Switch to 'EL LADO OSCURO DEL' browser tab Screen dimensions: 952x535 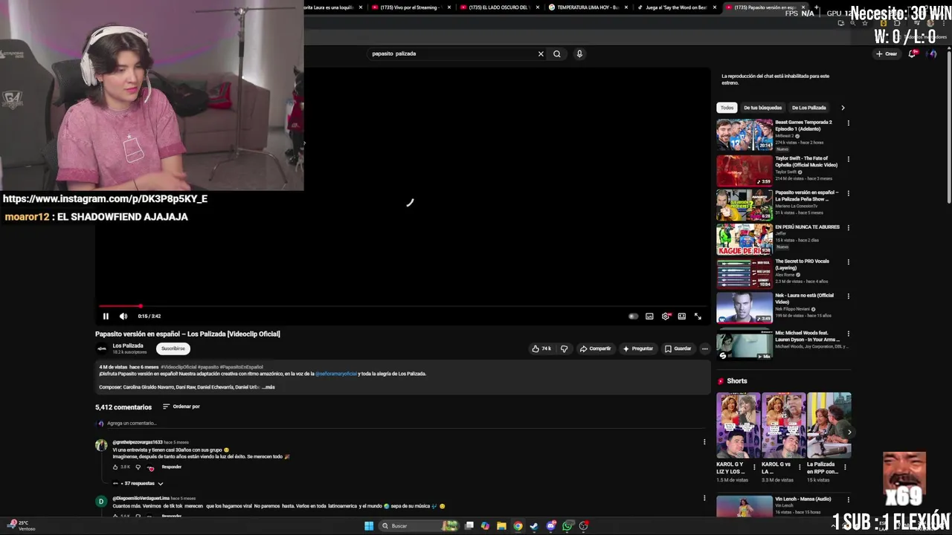tap(499, 7)
